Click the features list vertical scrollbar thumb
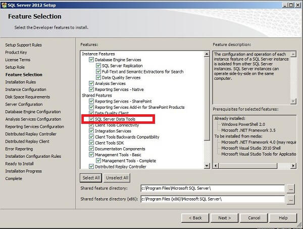 point(207,99)
